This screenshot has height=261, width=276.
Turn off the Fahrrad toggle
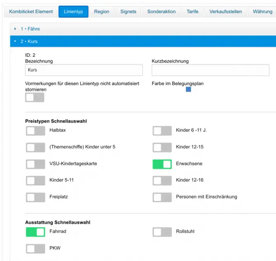click(x=35, y=232)
